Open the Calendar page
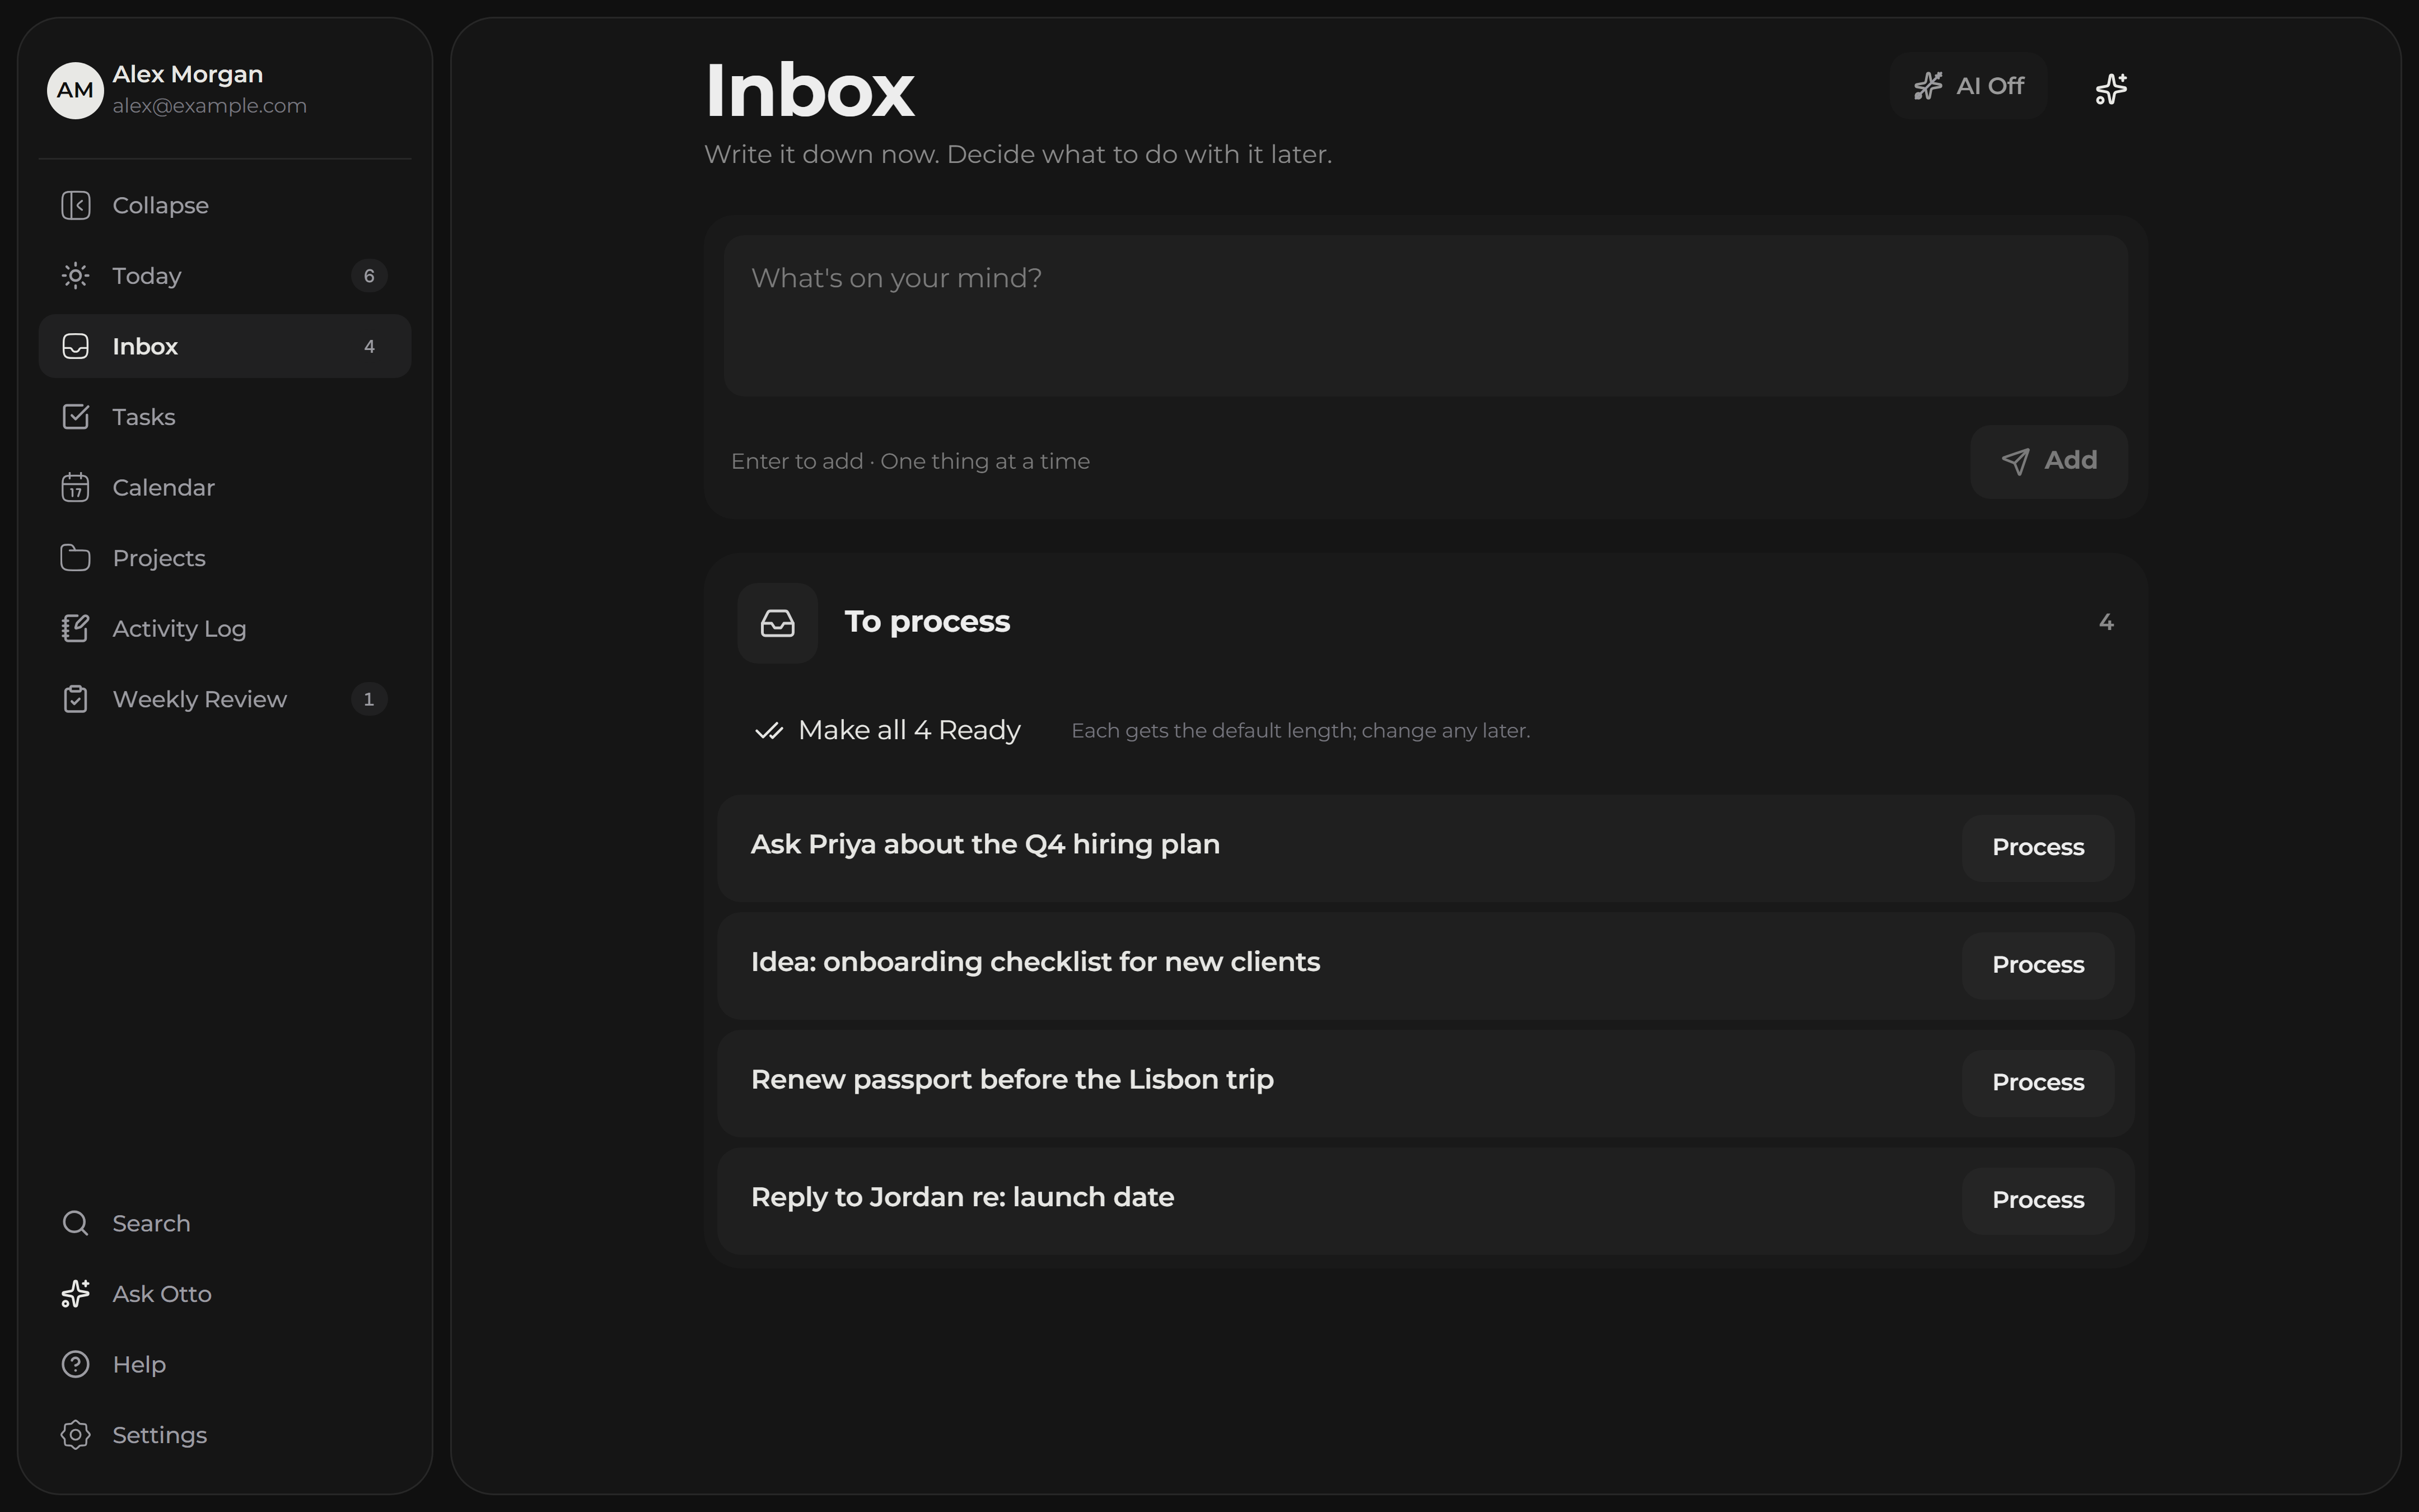 point(225,487)
